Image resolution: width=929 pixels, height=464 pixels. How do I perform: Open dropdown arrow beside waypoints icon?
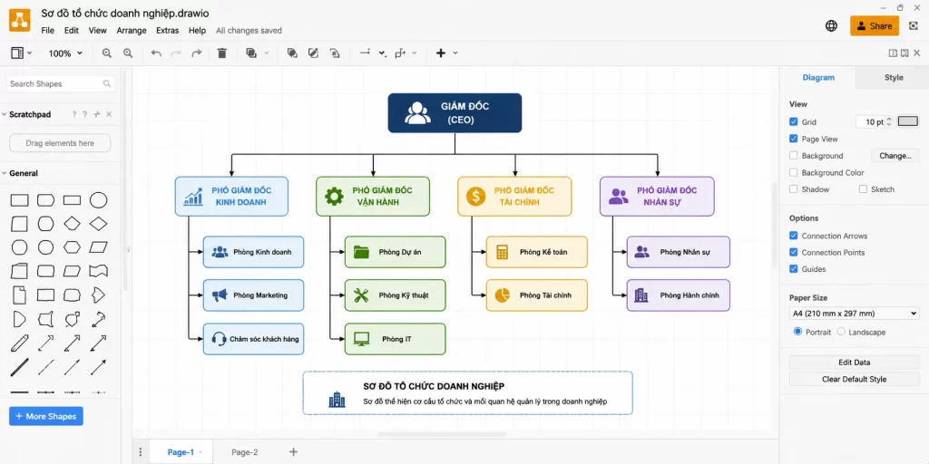(x=414, y=53)
